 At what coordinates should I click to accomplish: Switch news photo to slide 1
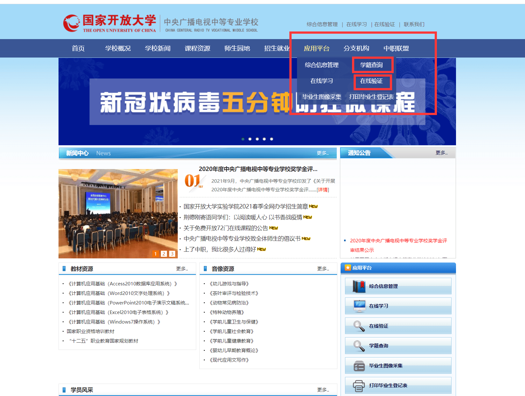pos(155,254)
